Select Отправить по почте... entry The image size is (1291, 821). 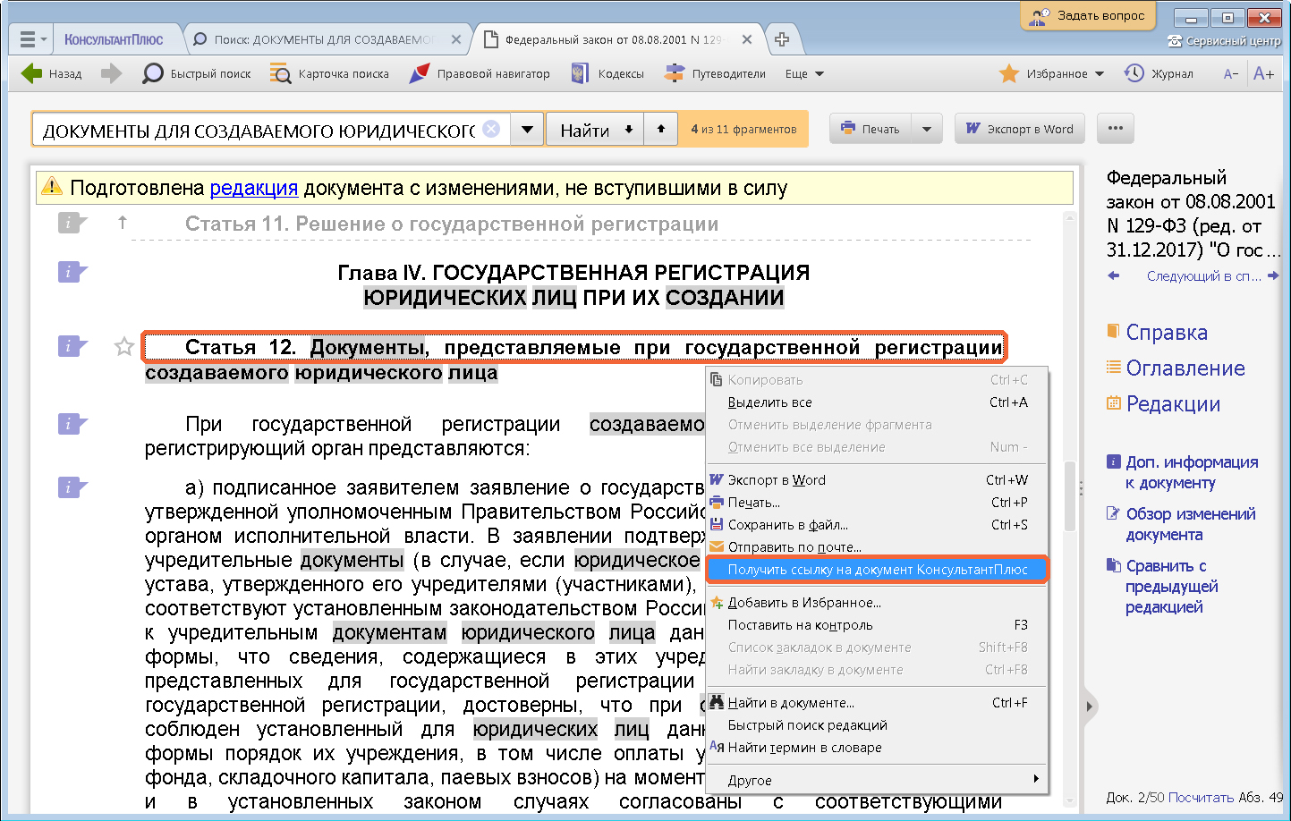click(x=877, y=547)
